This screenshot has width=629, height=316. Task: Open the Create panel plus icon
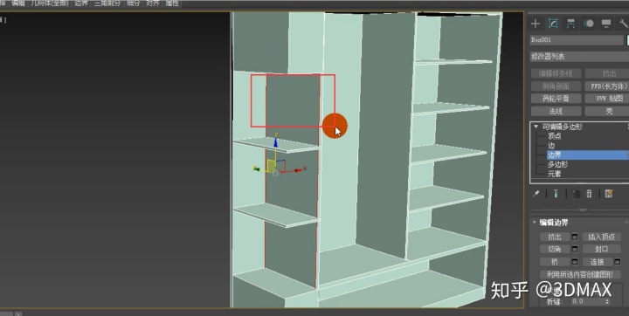(x=536, y=24)
